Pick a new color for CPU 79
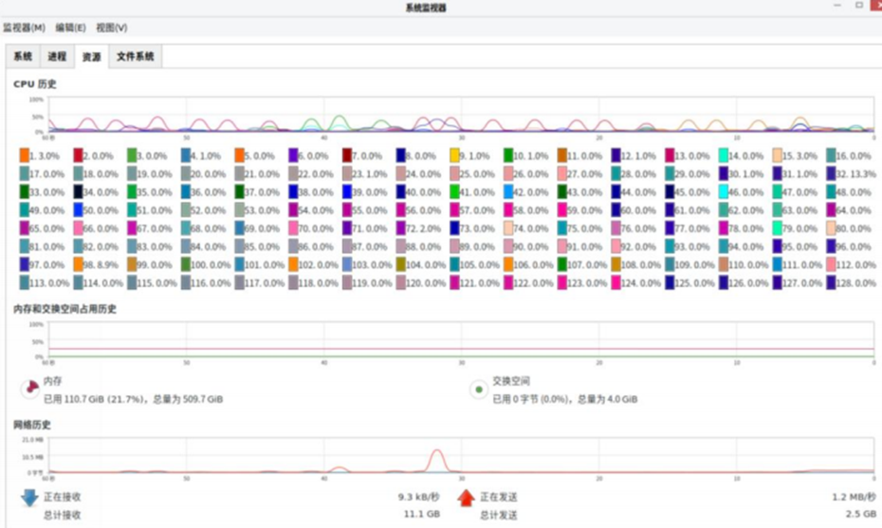Viewport: 882px width, 528px height. pos(778,228)
